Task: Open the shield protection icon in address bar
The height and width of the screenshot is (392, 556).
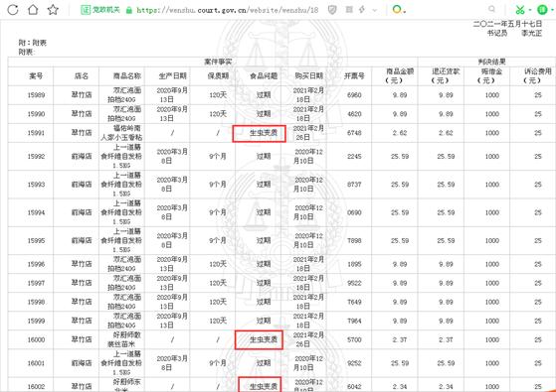Action: 332,10
